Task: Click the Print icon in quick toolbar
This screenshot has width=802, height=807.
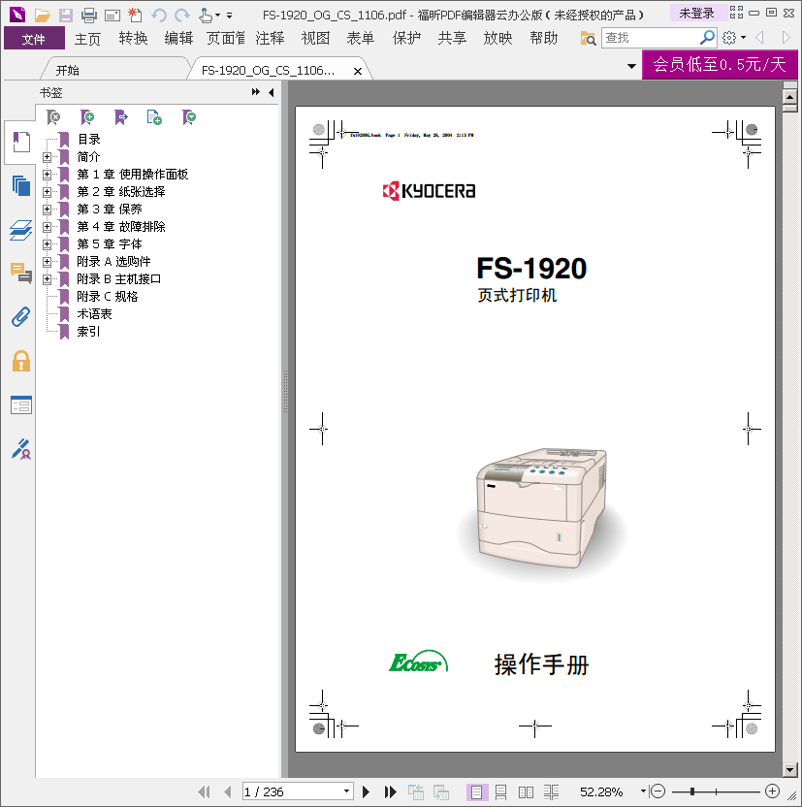Action: 89,16
